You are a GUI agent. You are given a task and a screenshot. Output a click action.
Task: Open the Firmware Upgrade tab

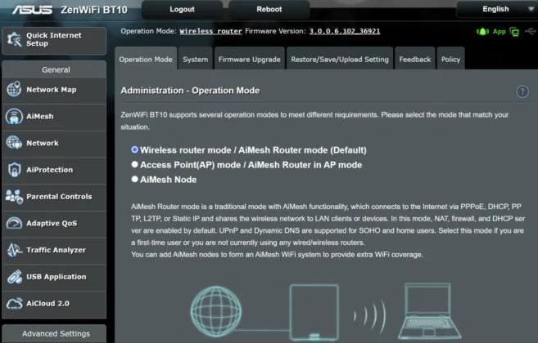[x=250, y=59]
